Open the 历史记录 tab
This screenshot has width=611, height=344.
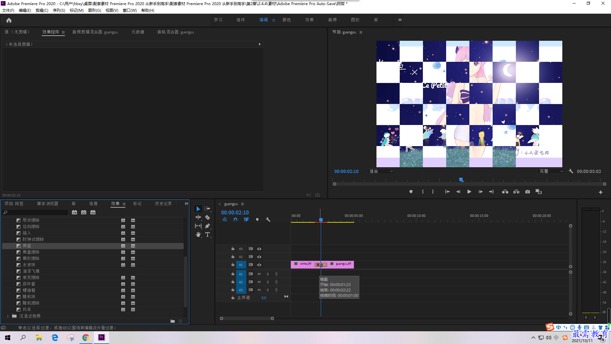point(164,204)
